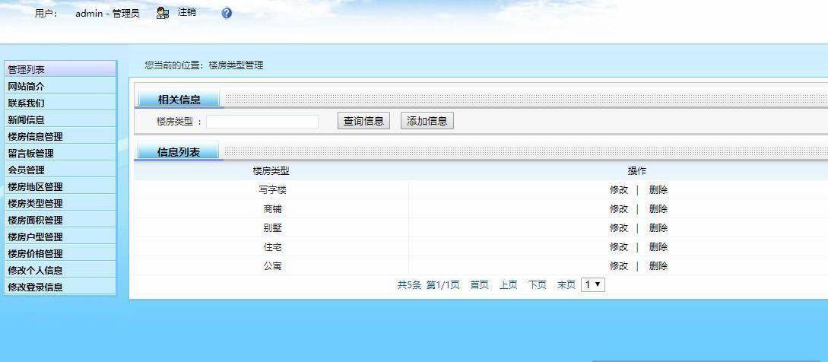828x362 pixels.
Task: Click 删除 for the 商铺 row
Action: click(658, 209)
